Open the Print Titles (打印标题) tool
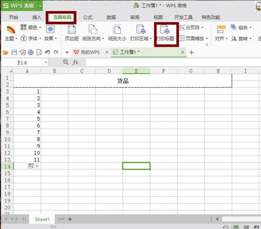The width and height of the screenshot is (261, 229). pos(165,33)
